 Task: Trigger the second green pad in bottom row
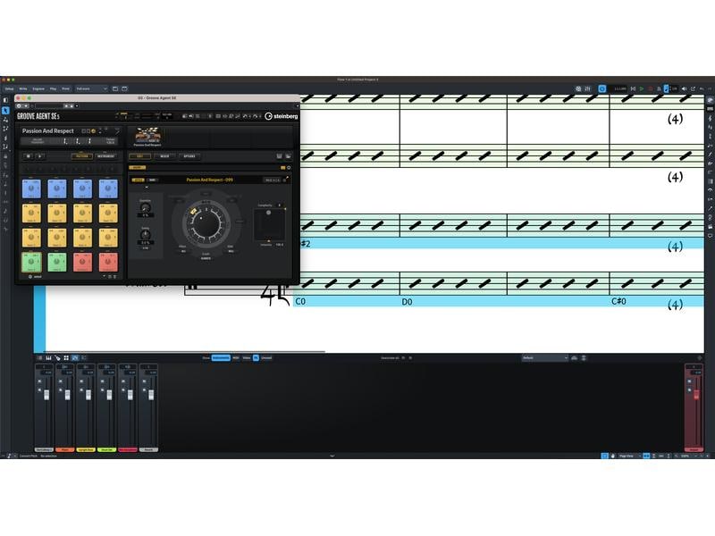pos(57,262)
